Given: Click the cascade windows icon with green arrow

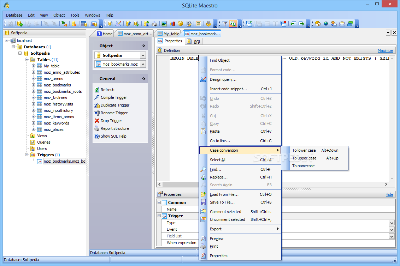Looking at the screenshot, I should tap(249, 24).
